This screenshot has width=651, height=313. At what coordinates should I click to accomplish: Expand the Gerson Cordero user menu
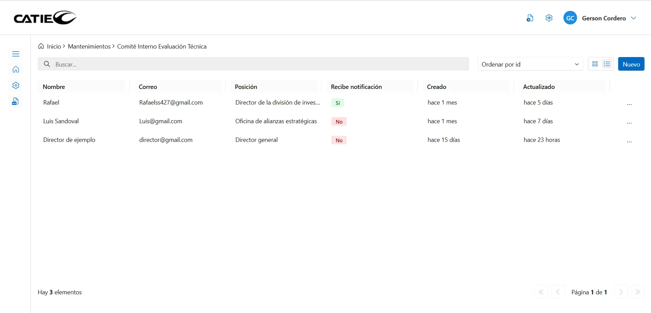point(633,18)
